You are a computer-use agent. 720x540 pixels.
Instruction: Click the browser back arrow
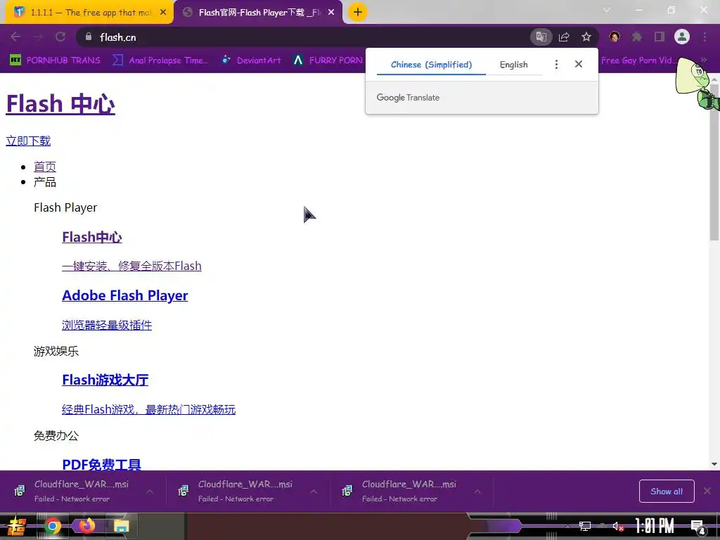click(x=15, y=37)
